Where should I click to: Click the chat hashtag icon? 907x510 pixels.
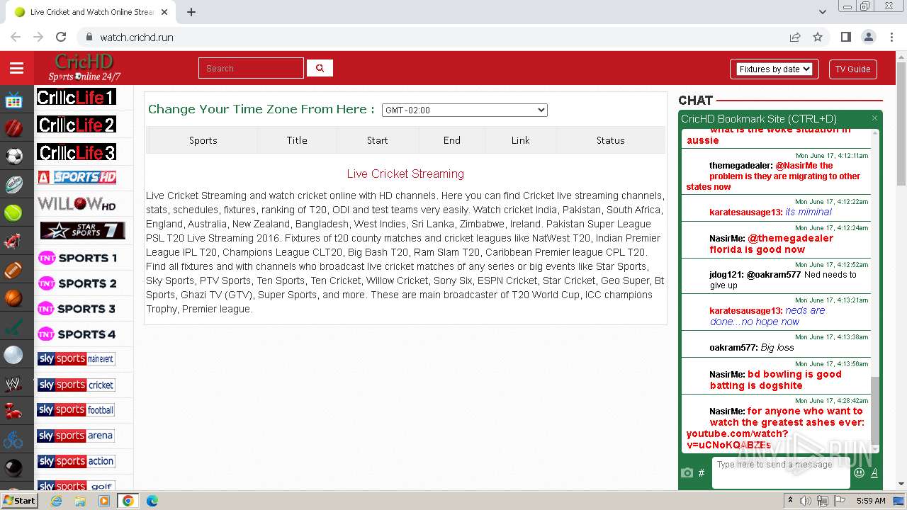point(702,472)
